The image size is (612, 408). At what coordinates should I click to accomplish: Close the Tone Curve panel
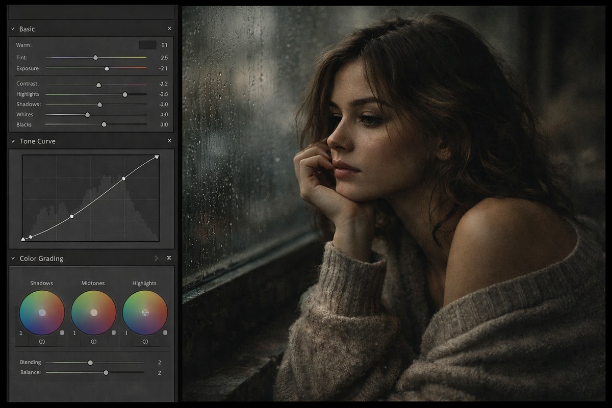pyautogui.click(x=169, y=141)
